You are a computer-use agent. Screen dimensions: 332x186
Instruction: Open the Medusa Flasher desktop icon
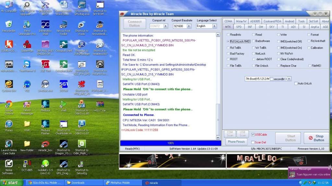point(45,127)
